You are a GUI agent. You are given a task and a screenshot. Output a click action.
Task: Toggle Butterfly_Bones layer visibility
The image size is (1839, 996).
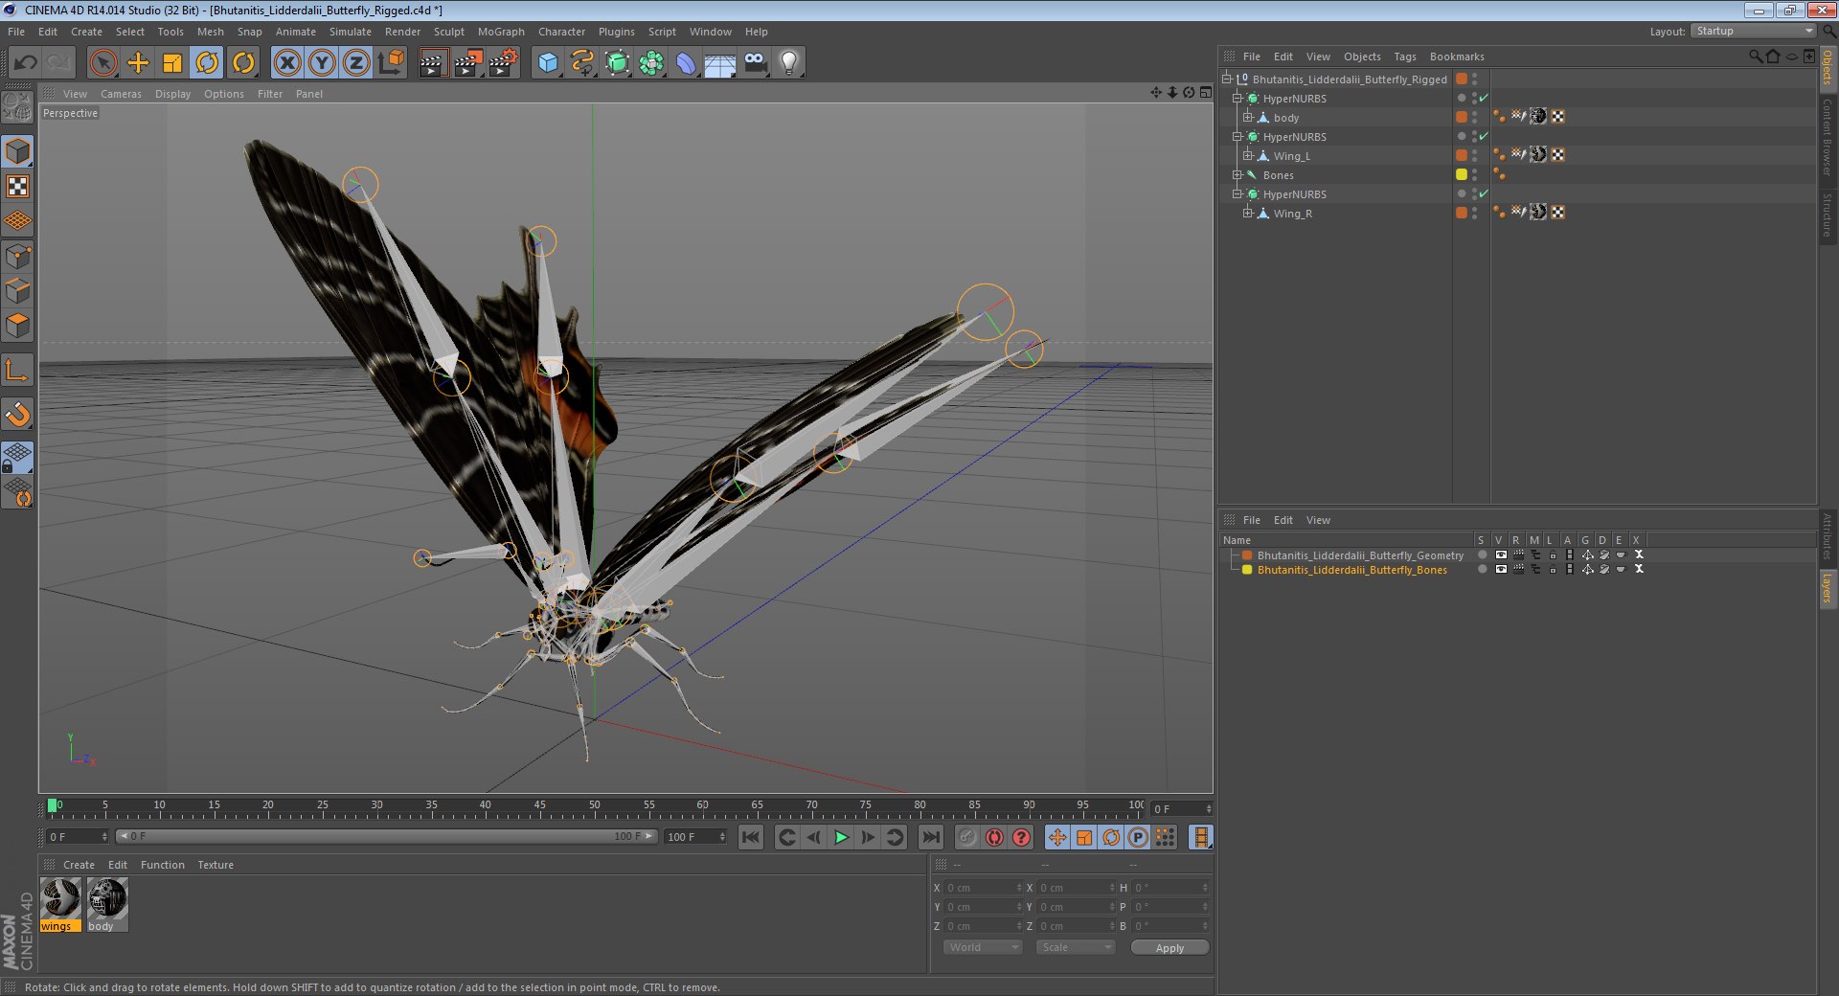(1501, 570)
